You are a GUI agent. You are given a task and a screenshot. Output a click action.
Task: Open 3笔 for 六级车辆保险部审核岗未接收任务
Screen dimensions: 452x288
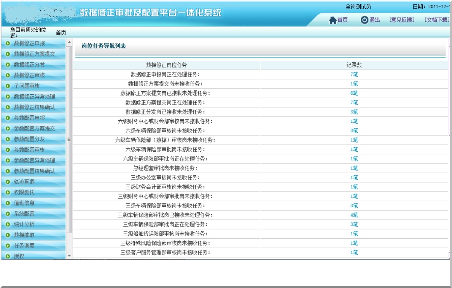[354, 130]
